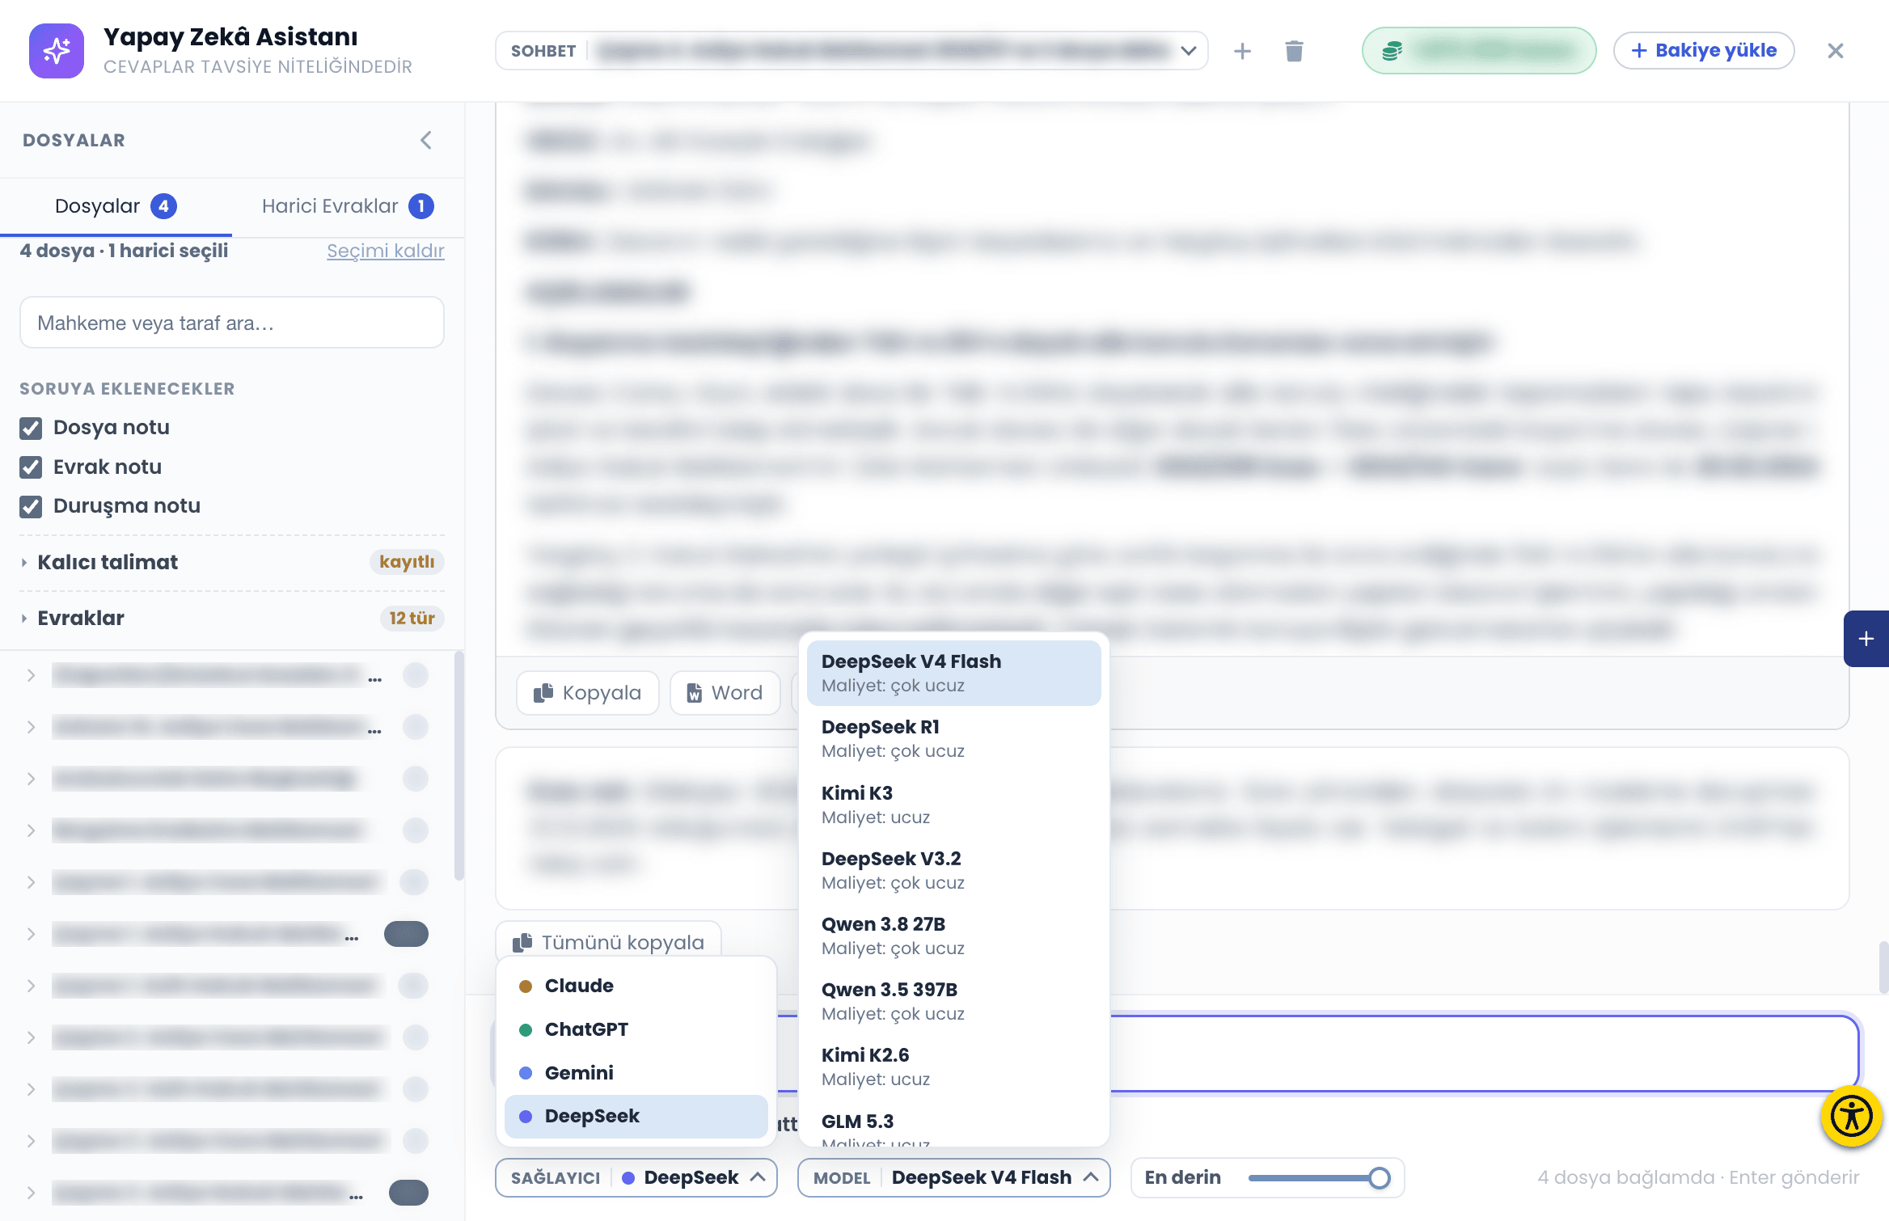
Task: Expand the Evraklar section
Action: 231,618
